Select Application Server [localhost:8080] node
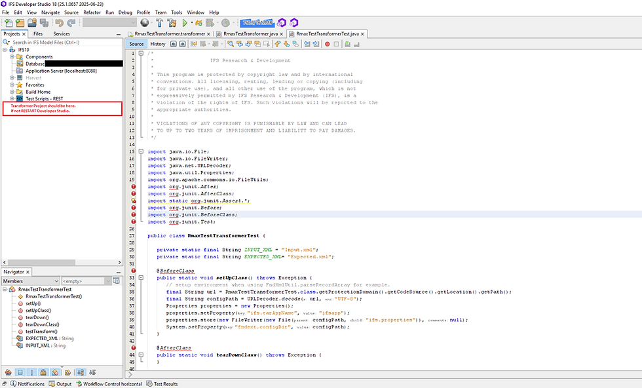Image resolution: width=642 pixels, height=388 pixels. (61, 71)
